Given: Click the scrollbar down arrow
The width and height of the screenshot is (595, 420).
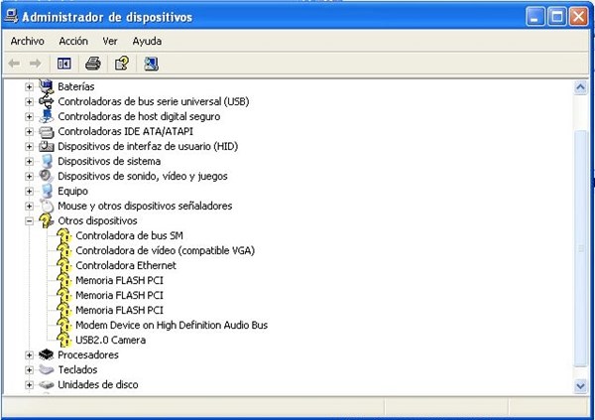Looking at the screenshot, I should pos(580,386).
